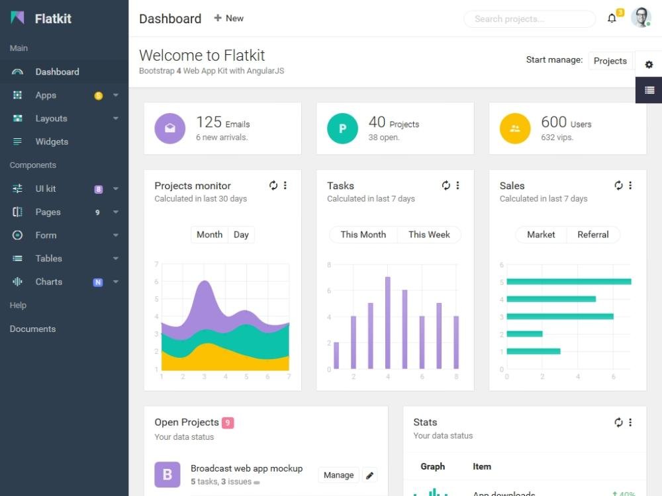Click the list icon below the gear

[649, 90]
